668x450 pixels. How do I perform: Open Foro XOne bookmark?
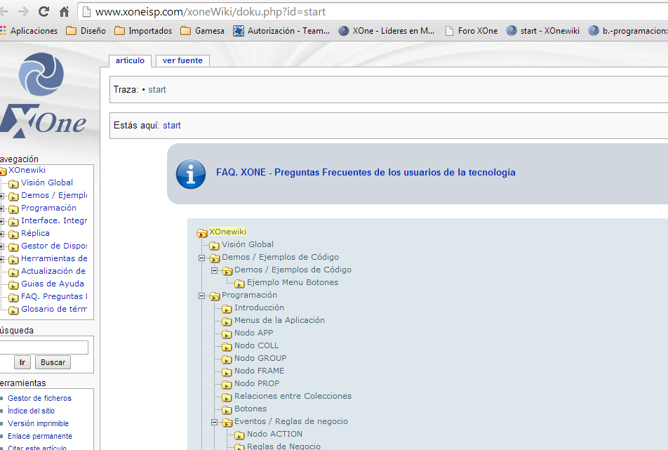tap(472, 31)
